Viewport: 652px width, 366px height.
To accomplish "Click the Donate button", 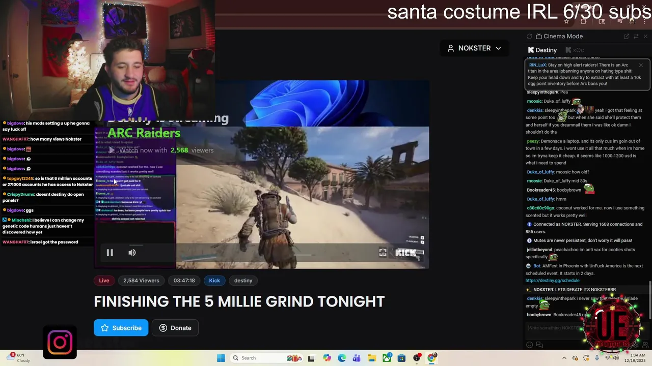I will 175,328.
